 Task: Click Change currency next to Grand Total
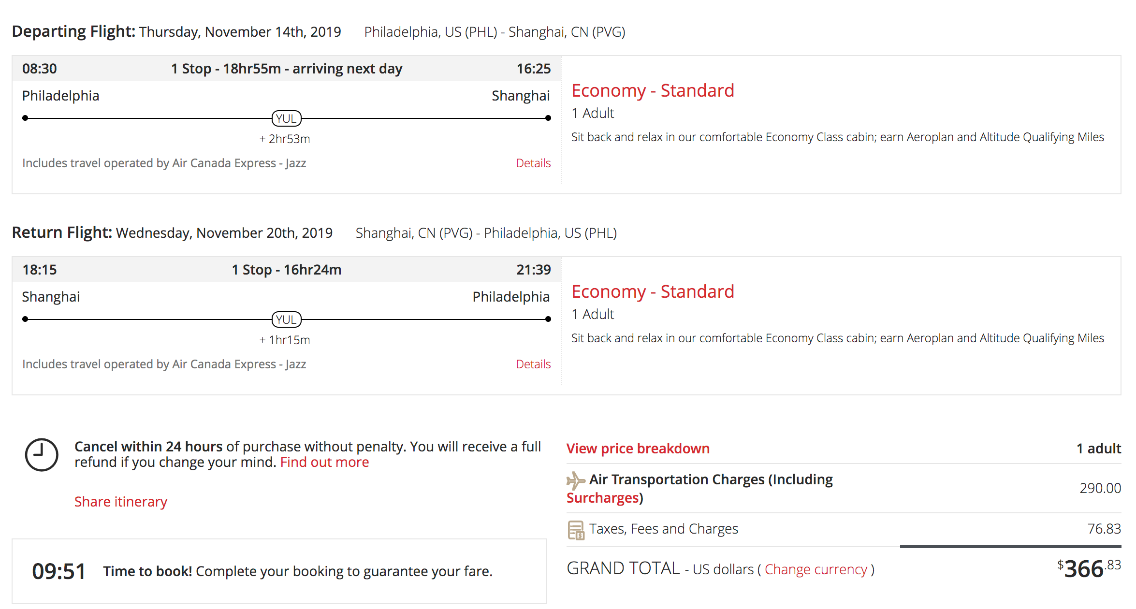[816, 569]
